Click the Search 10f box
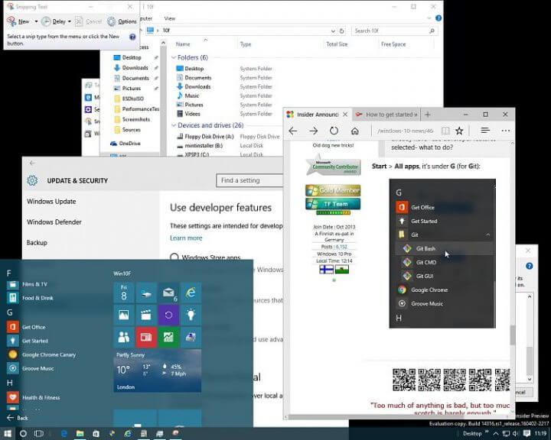This screenshot has height=440, width=551. (394, 31)
